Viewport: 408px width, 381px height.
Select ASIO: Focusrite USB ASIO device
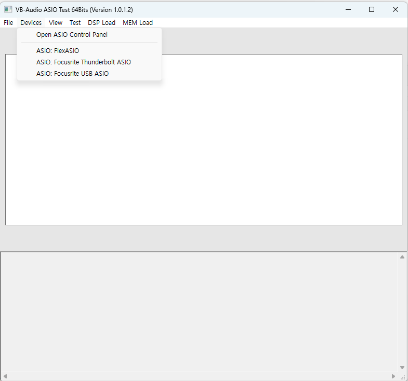[x=89, y=74]
